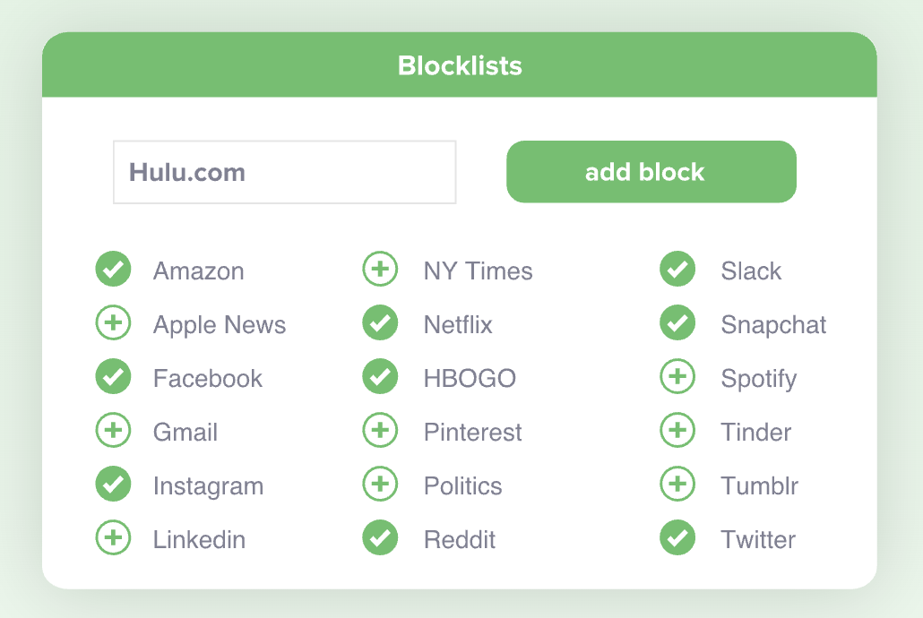923x618 pixels.
Task: Click the Hulu.com input field
Action: (285, 172)
